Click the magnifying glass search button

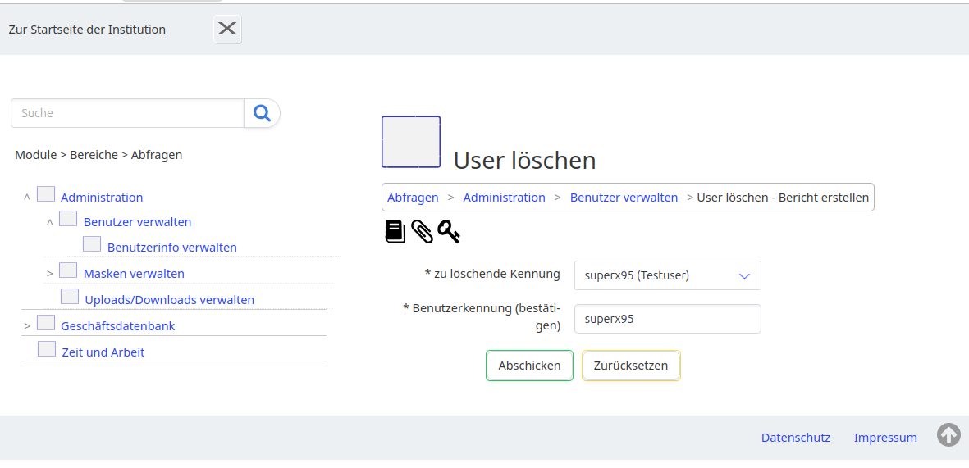(x=262, y=113)
